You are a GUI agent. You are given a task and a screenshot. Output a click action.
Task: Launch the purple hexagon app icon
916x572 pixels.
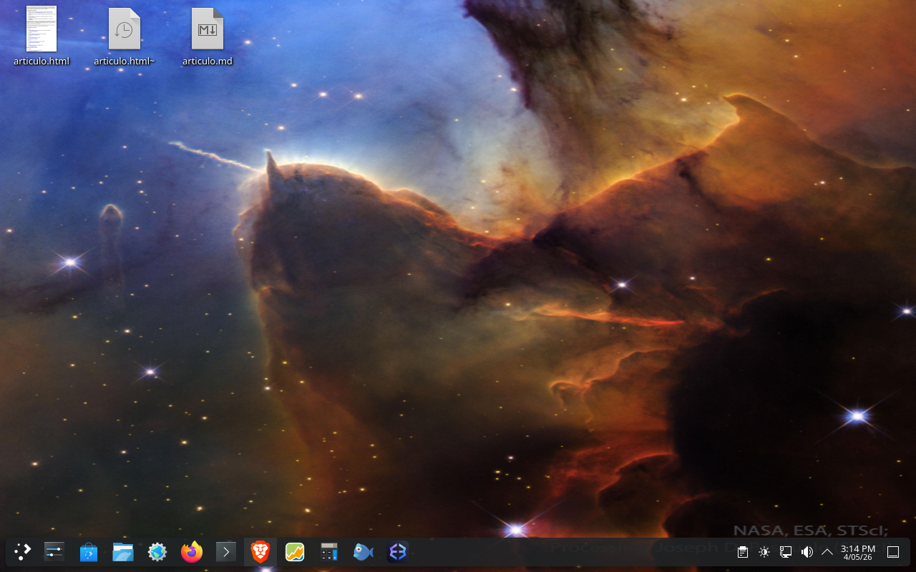point(398,552)
